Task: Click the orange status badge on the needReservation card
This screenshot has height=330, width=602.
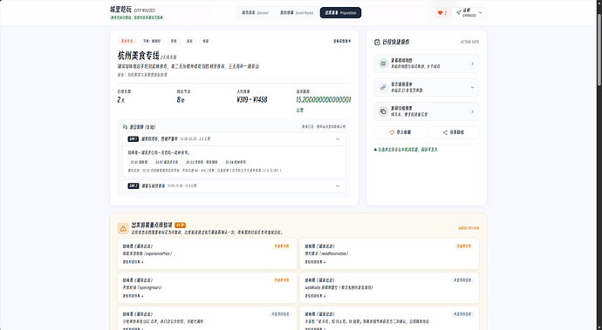Action: [463, 246]
